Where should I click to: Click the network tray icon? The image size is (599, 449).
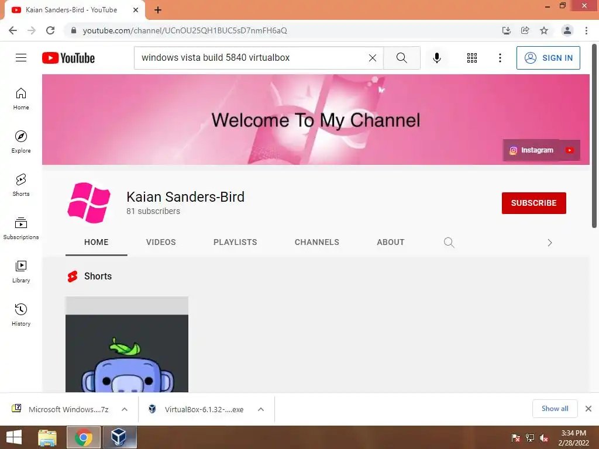click(x=530, y=438)
